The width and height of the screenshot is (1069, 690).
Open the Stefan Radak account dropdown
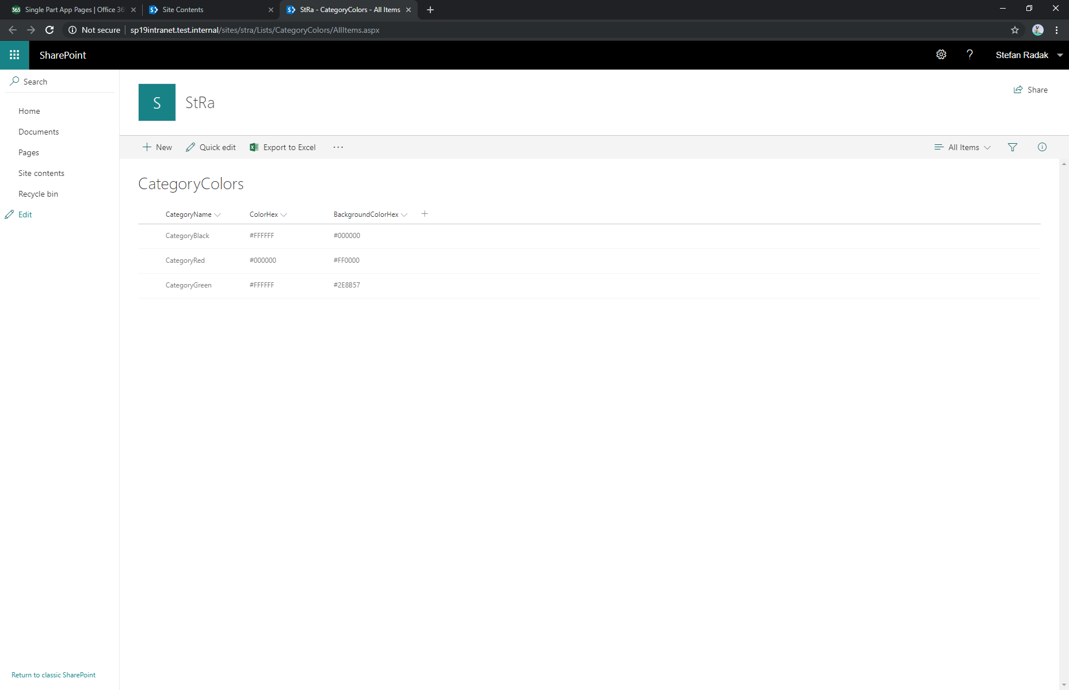(1060, 55)
